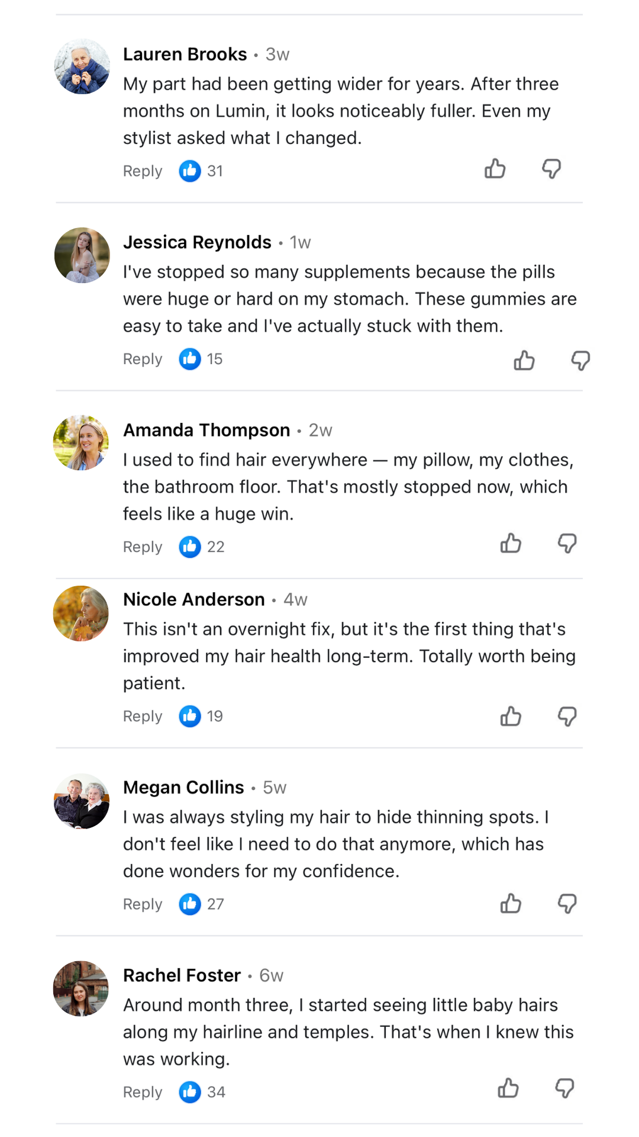Open Amanda Thompson's profile picture
Viewport: 639px width, 1137px height.
82,443
